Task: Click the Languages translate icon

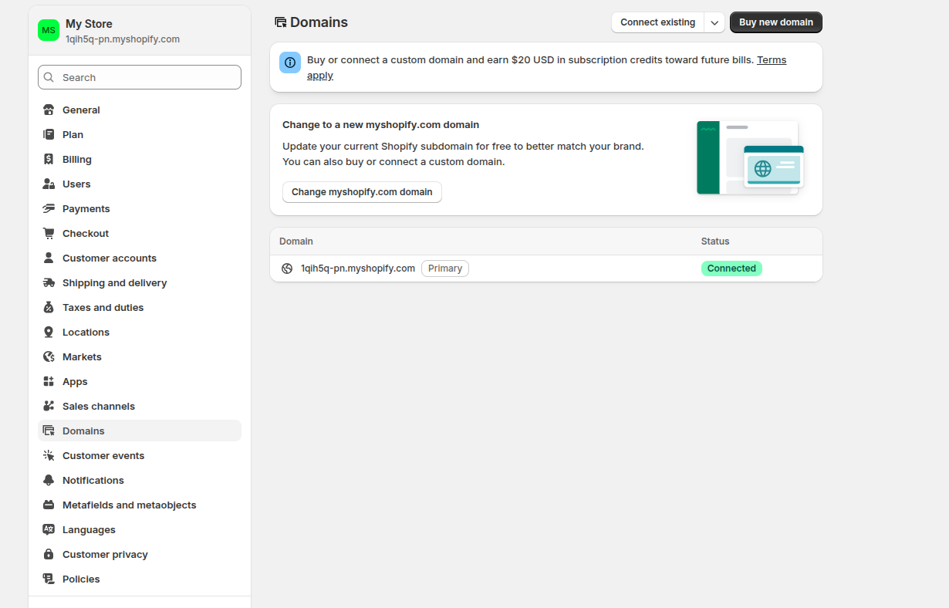Action: (49, 529)
